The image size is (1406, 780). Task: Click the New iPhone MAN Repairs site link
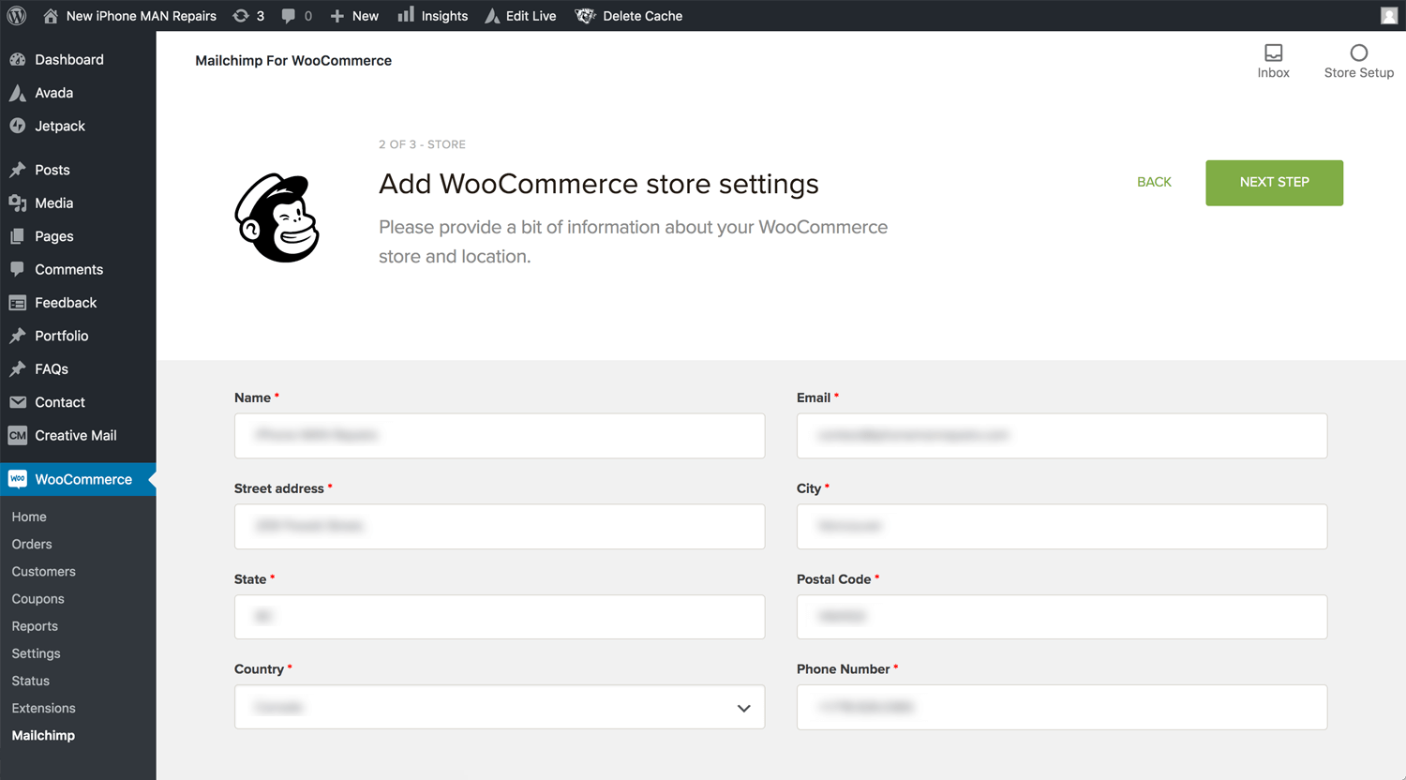click(141, 16)
